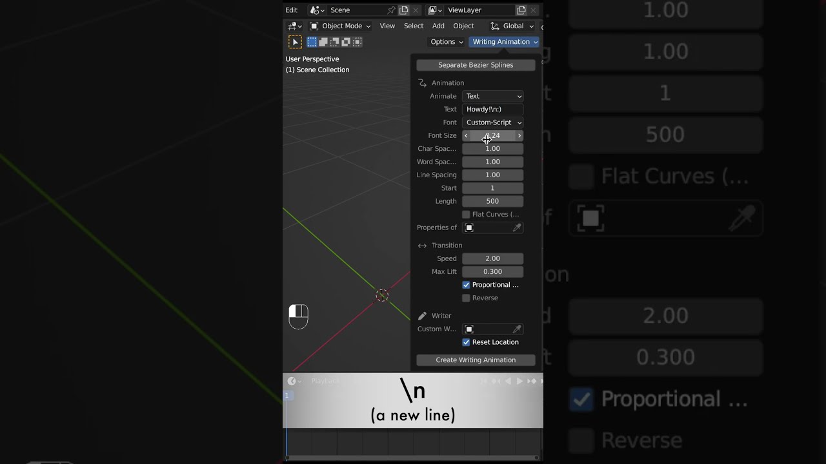Remove the ViewLayer with its X icon
This screenshot has width=826, height=464.
pyautogui.click(x=533, y=10)
